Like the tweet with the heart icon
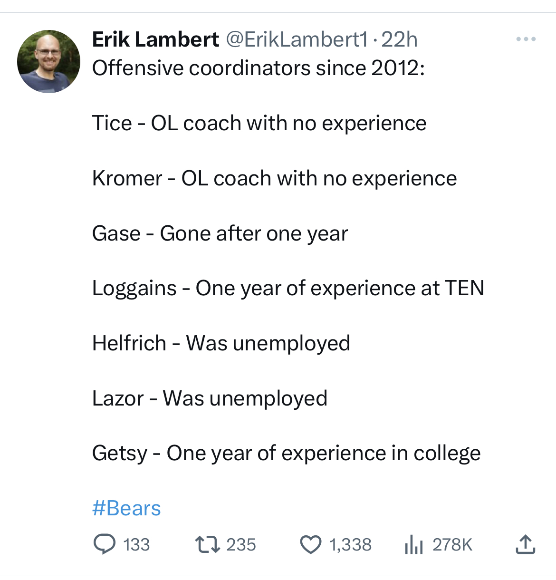The height and width of the screenshot is (580, 556). [311, 545]
